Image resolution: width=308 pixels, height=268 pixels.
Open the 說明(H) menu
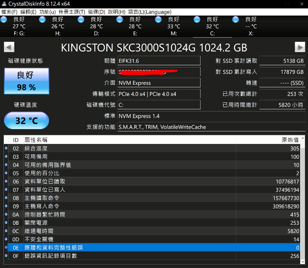pyautogui.click(x=117, y=12)
